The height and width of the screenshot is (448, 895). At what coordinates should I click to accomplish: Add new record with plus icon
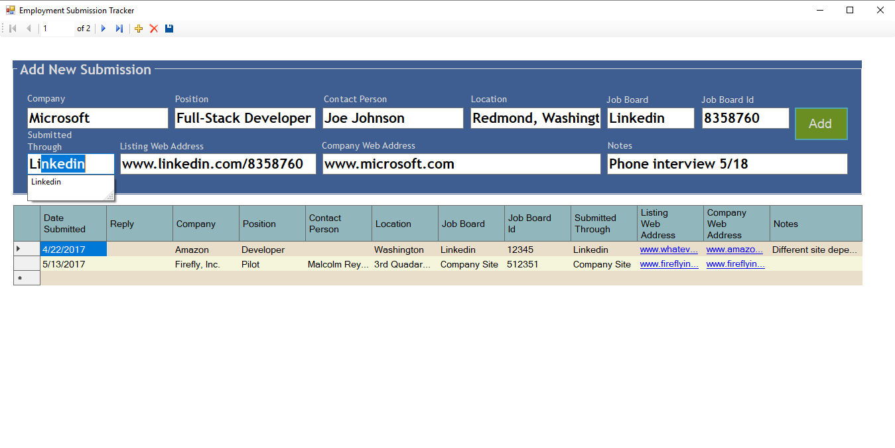139,29
